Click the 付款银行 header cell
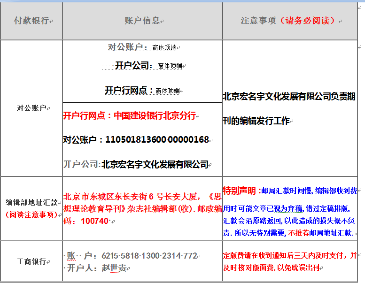This screenshot has height=283, width=365. [31, 21]
